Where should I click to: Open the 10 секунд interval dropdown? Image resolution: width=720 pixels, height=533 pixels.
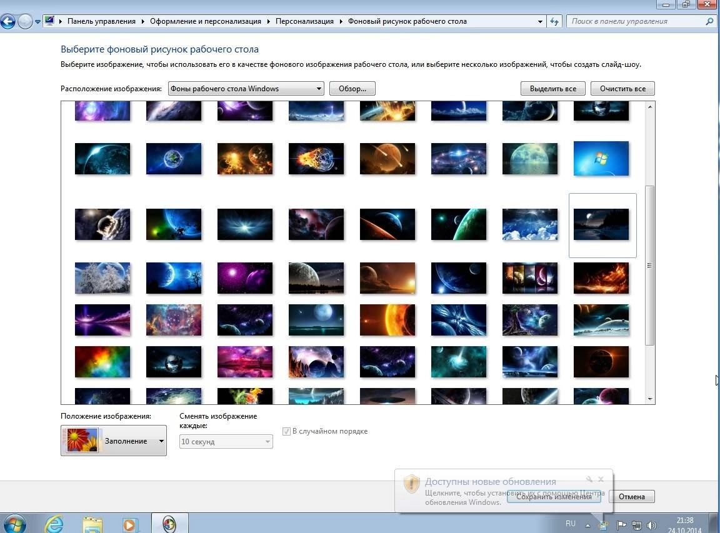(226, 442)
